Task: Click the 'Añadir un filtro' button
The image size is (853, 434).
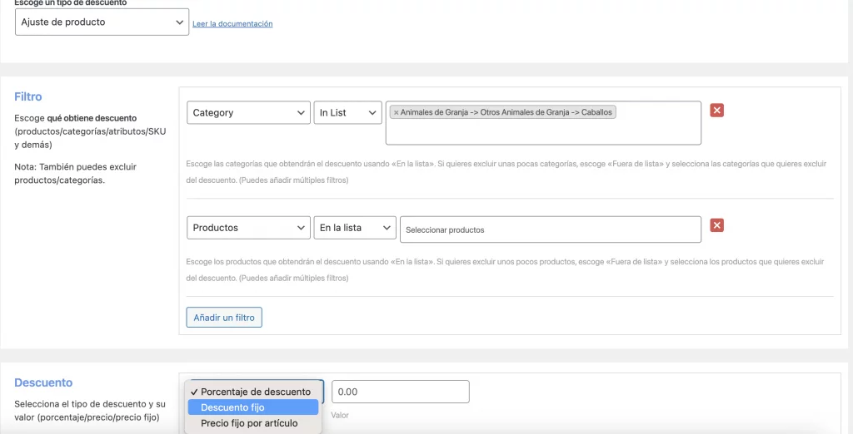Action: pyautogui.click(x=224, y=317)
